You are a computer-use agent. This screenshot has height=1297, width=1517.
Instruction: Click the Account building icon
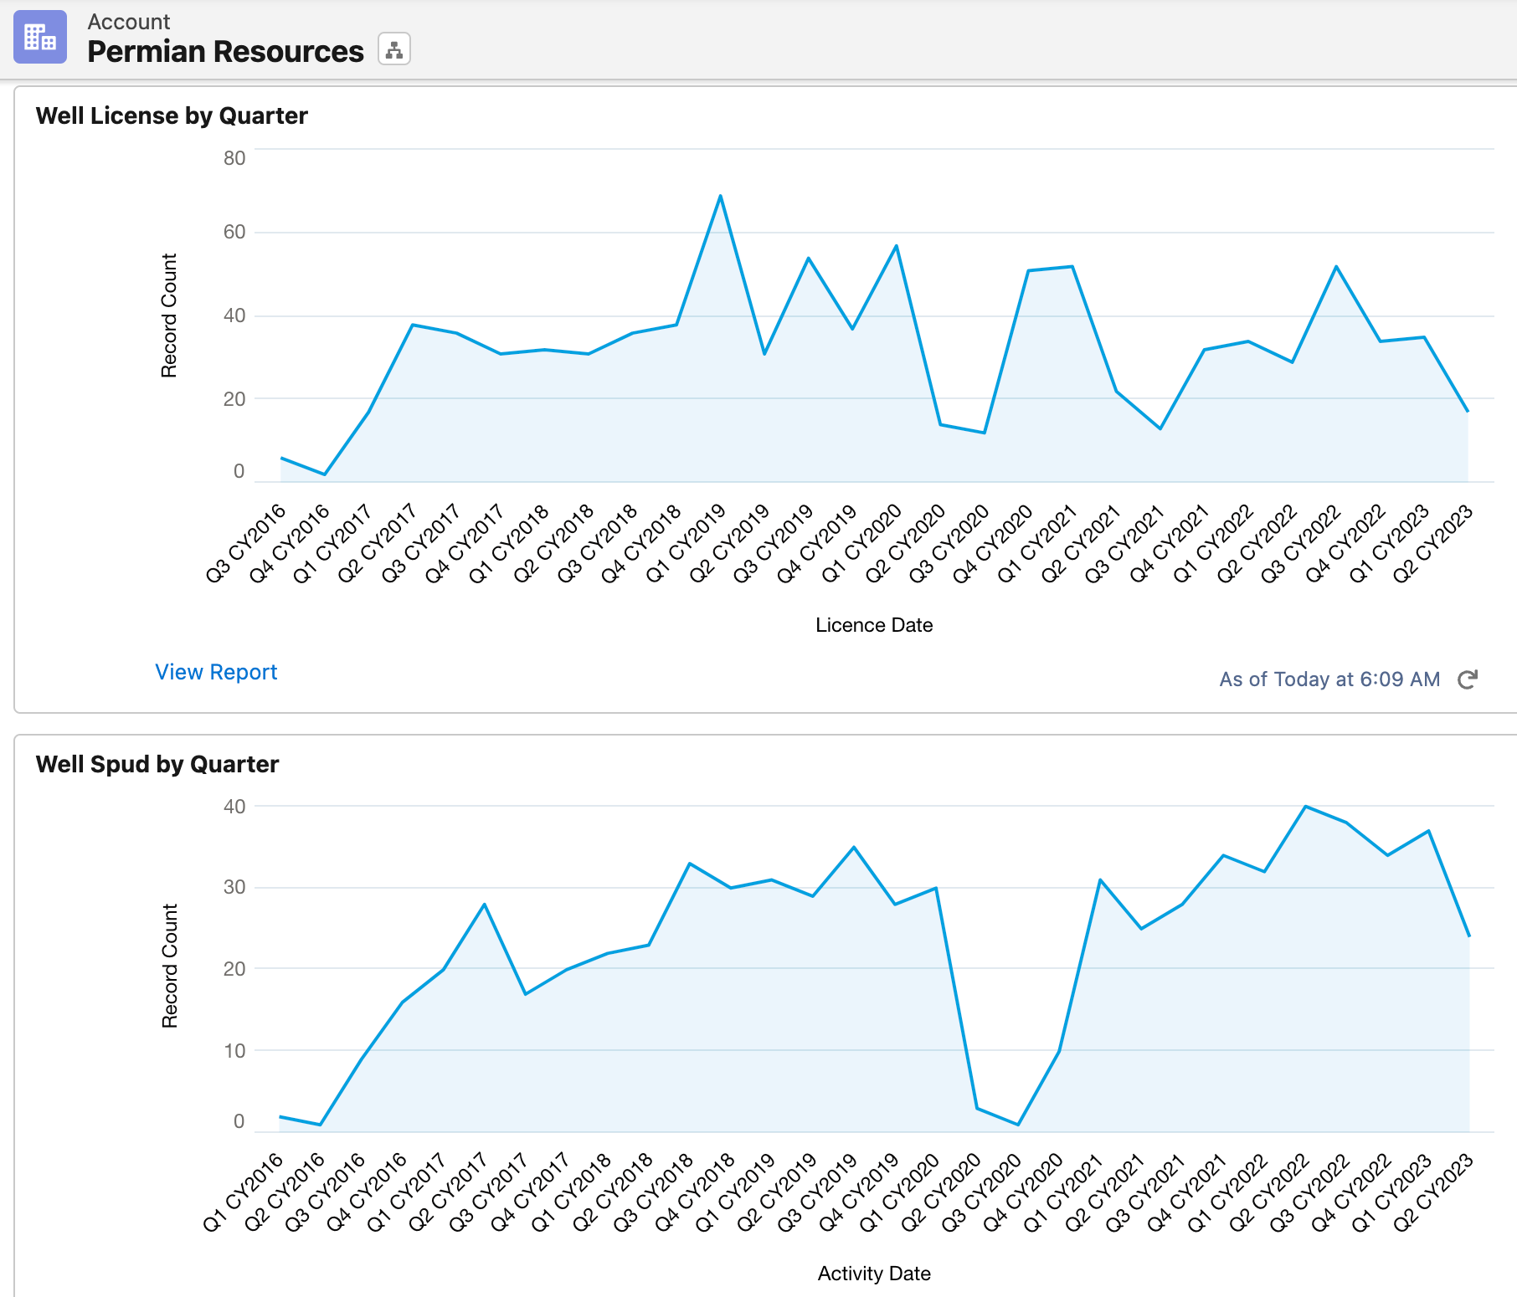pyautogui.click(x=39, y=37)
